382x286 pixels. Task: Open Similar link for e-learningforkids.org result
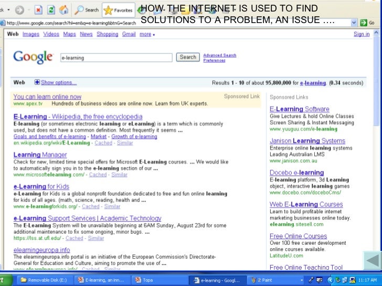[x=112, y=206]
